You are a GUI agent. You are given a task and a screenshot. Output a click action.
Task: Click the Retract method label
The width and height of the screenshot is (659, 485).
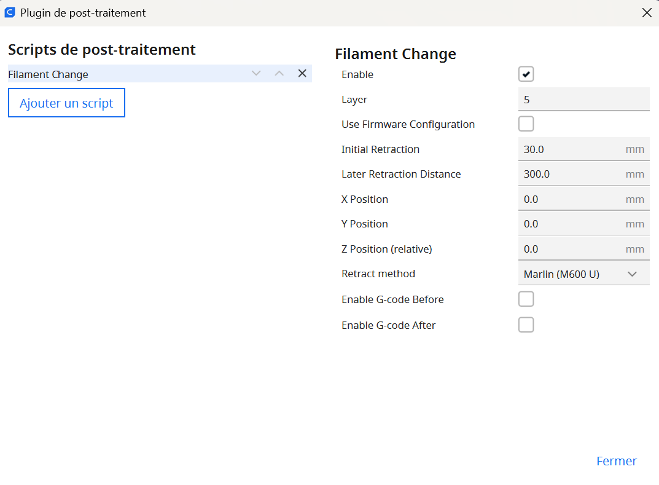click(x=378, y=274)
